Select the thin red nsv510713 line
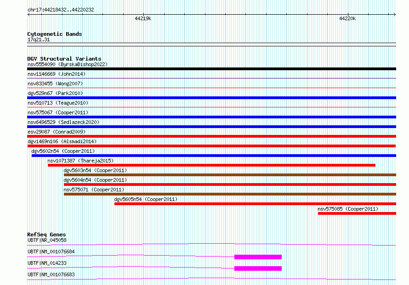 pos(211,107)
